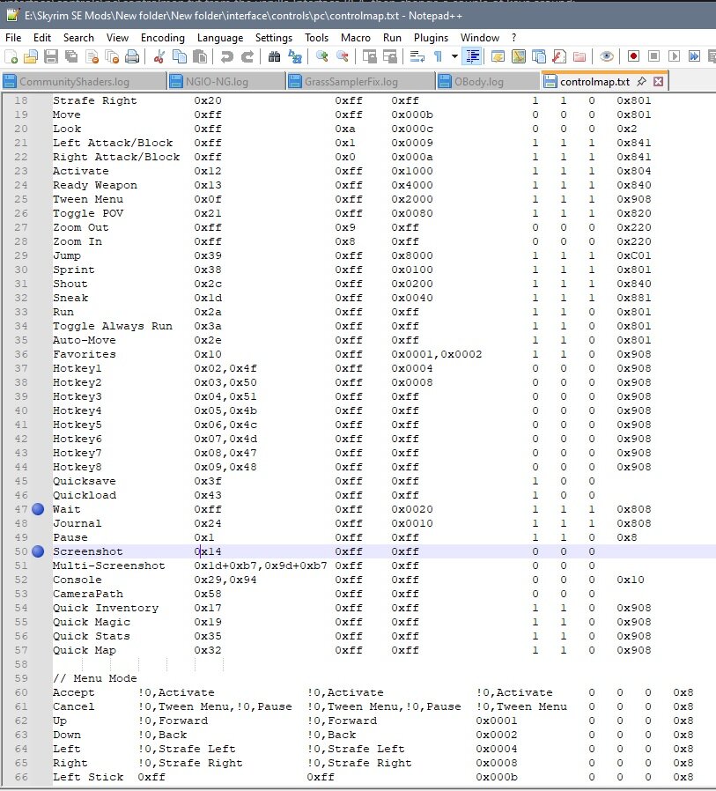Open the Function List panel icon
Screen dimensions: 716x791
558,56
